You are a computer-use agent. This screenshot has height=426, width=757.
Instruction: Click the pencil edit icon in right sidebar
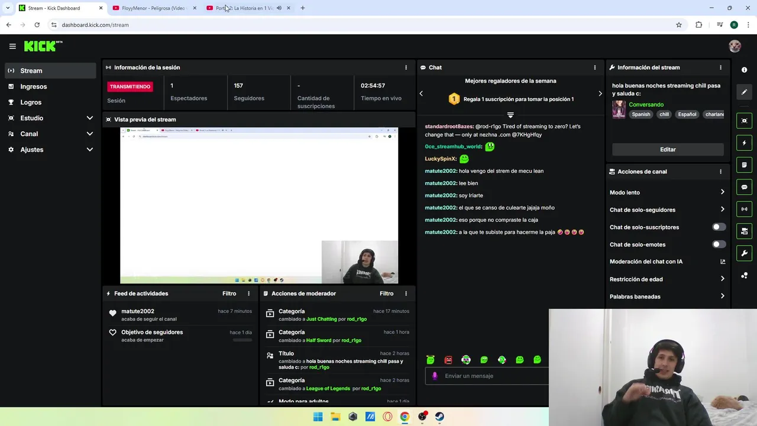(744, 92)
